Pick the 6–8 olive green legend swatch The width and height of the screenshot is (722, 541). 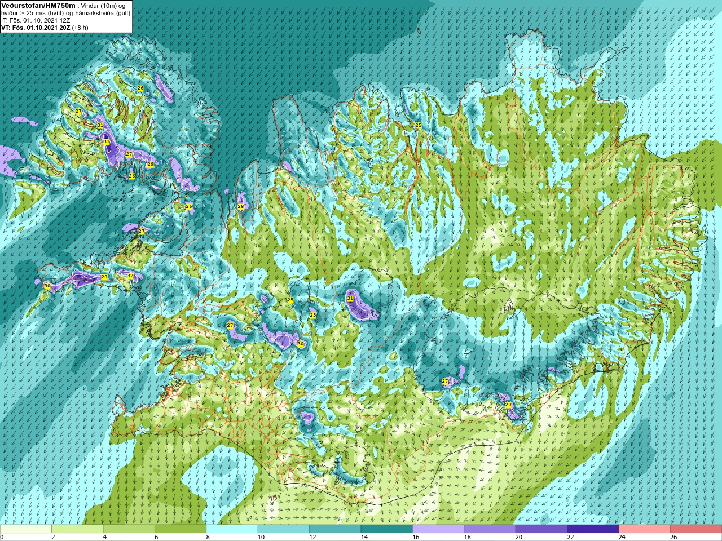[180, 529]
